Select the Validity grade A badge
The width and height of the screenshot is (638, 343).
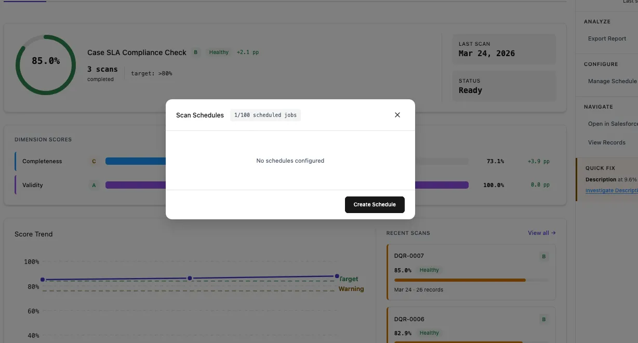94,185
